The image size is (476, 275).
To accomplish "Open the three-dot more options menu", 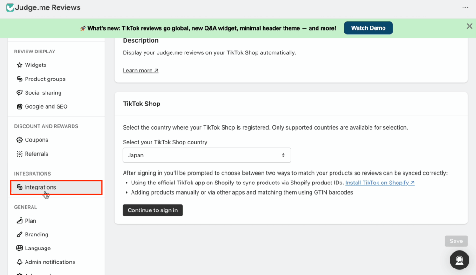I will pos(465,7).
